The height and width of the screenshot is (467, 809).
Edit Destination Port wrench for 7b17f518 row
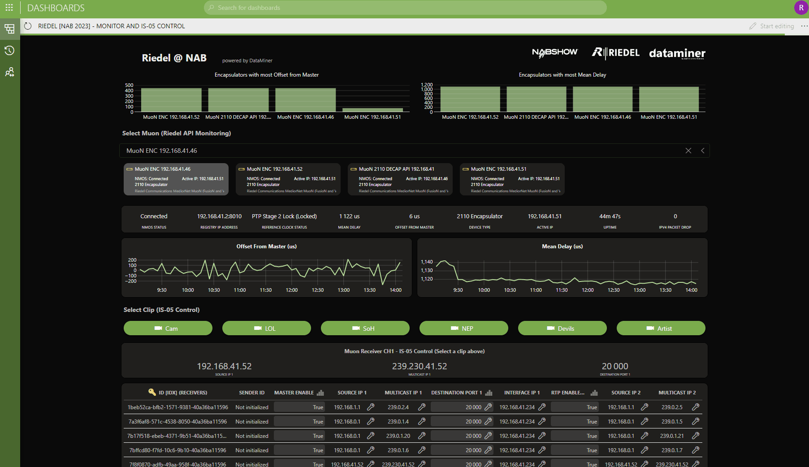pos(489,436)
